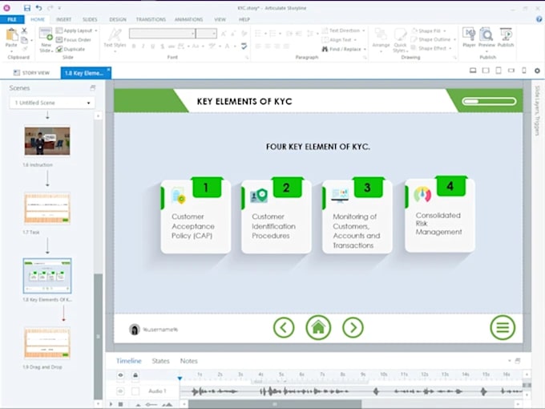Undock the Scenes panel
The height and width of the screenshot is (409, 545).
point(92,88)
